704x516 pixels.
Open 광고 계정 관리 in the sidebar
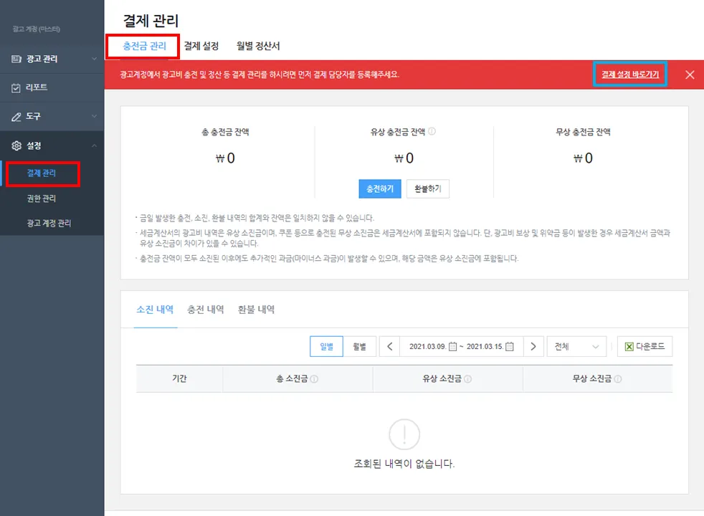click(49, 223)
